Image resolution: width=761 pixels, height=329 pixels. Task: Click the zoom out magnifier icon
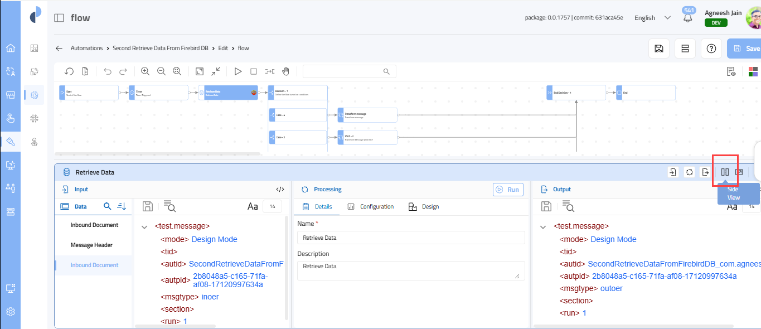coord(161,71)
